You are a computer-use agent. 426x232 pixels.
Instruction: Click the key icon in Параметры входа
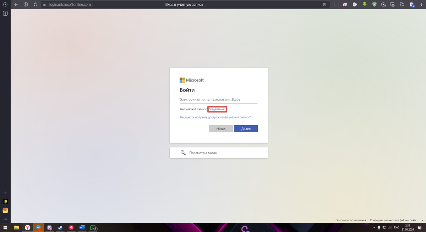point(183,153)
